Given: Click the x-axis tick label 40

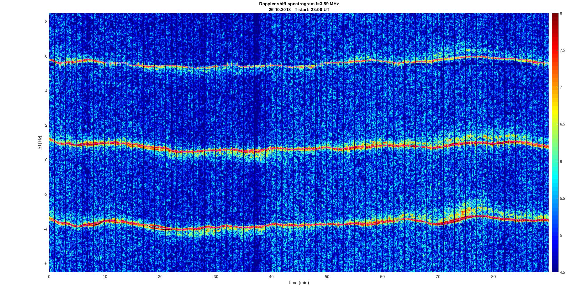Looking at the screenshot, I should click(271, 277).
